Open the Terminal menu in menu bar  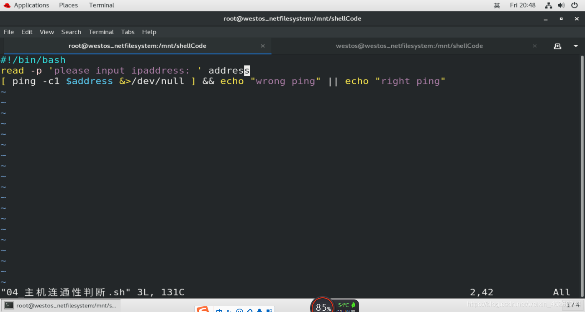pos(101,32)
